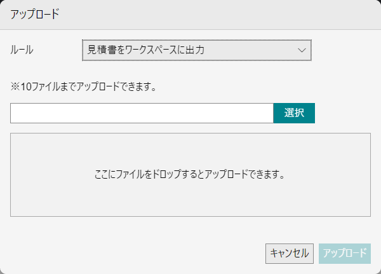Click the ※10ファイルまでアップロードできます note
The width and height of the screenshot is (381, 274).
click(x=83, y=86)
